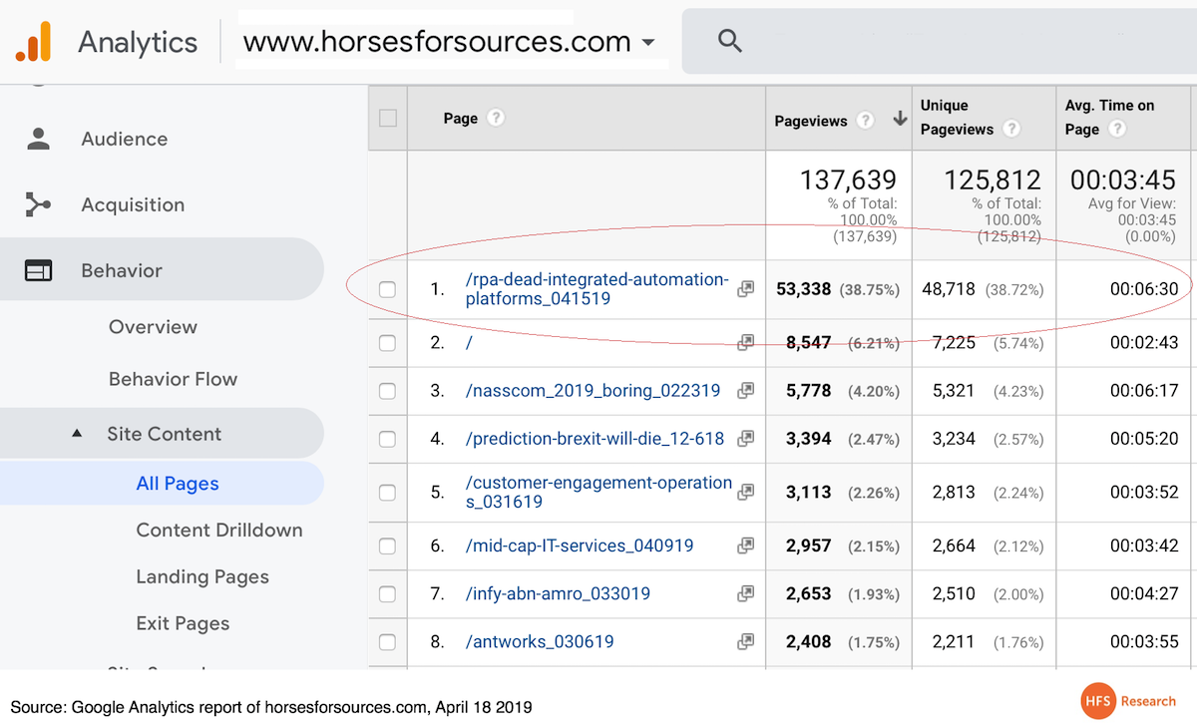
Task: Open Landing Pages report
Action: [x=202, y=576]
